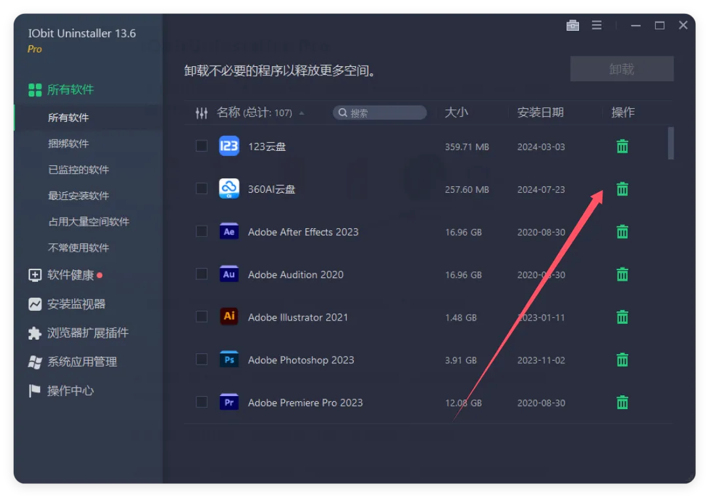Screen dimensions: 709x497
Task: Select Adobe Premiere Pro 2023 checkbox
Action: coord(202,402)
